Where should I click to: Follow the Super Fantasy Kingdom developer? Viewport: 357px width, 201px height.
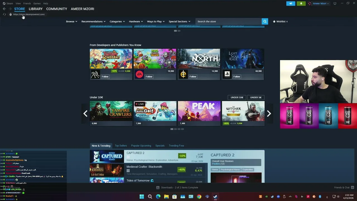pos(105,76)
